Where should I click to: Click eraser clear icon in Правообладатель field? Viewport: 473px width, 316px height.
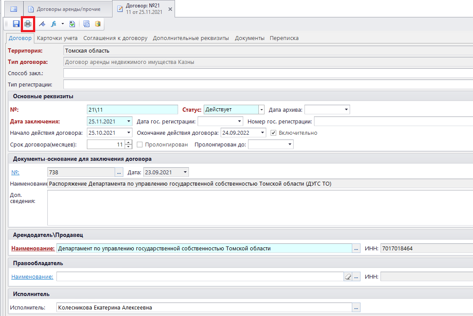(348, 276)
